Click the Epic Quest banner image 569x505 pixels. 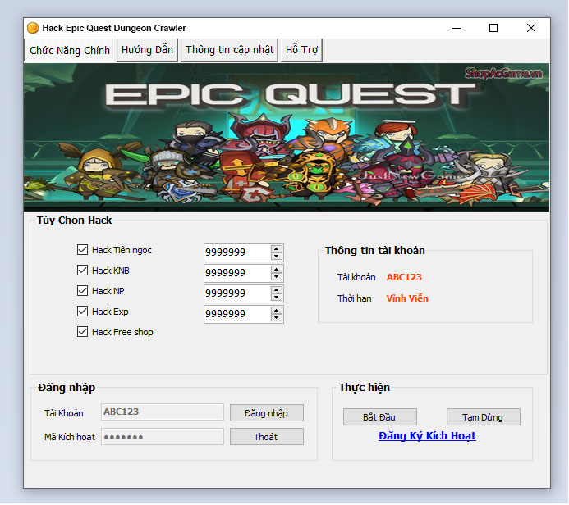tap(287, 137)
